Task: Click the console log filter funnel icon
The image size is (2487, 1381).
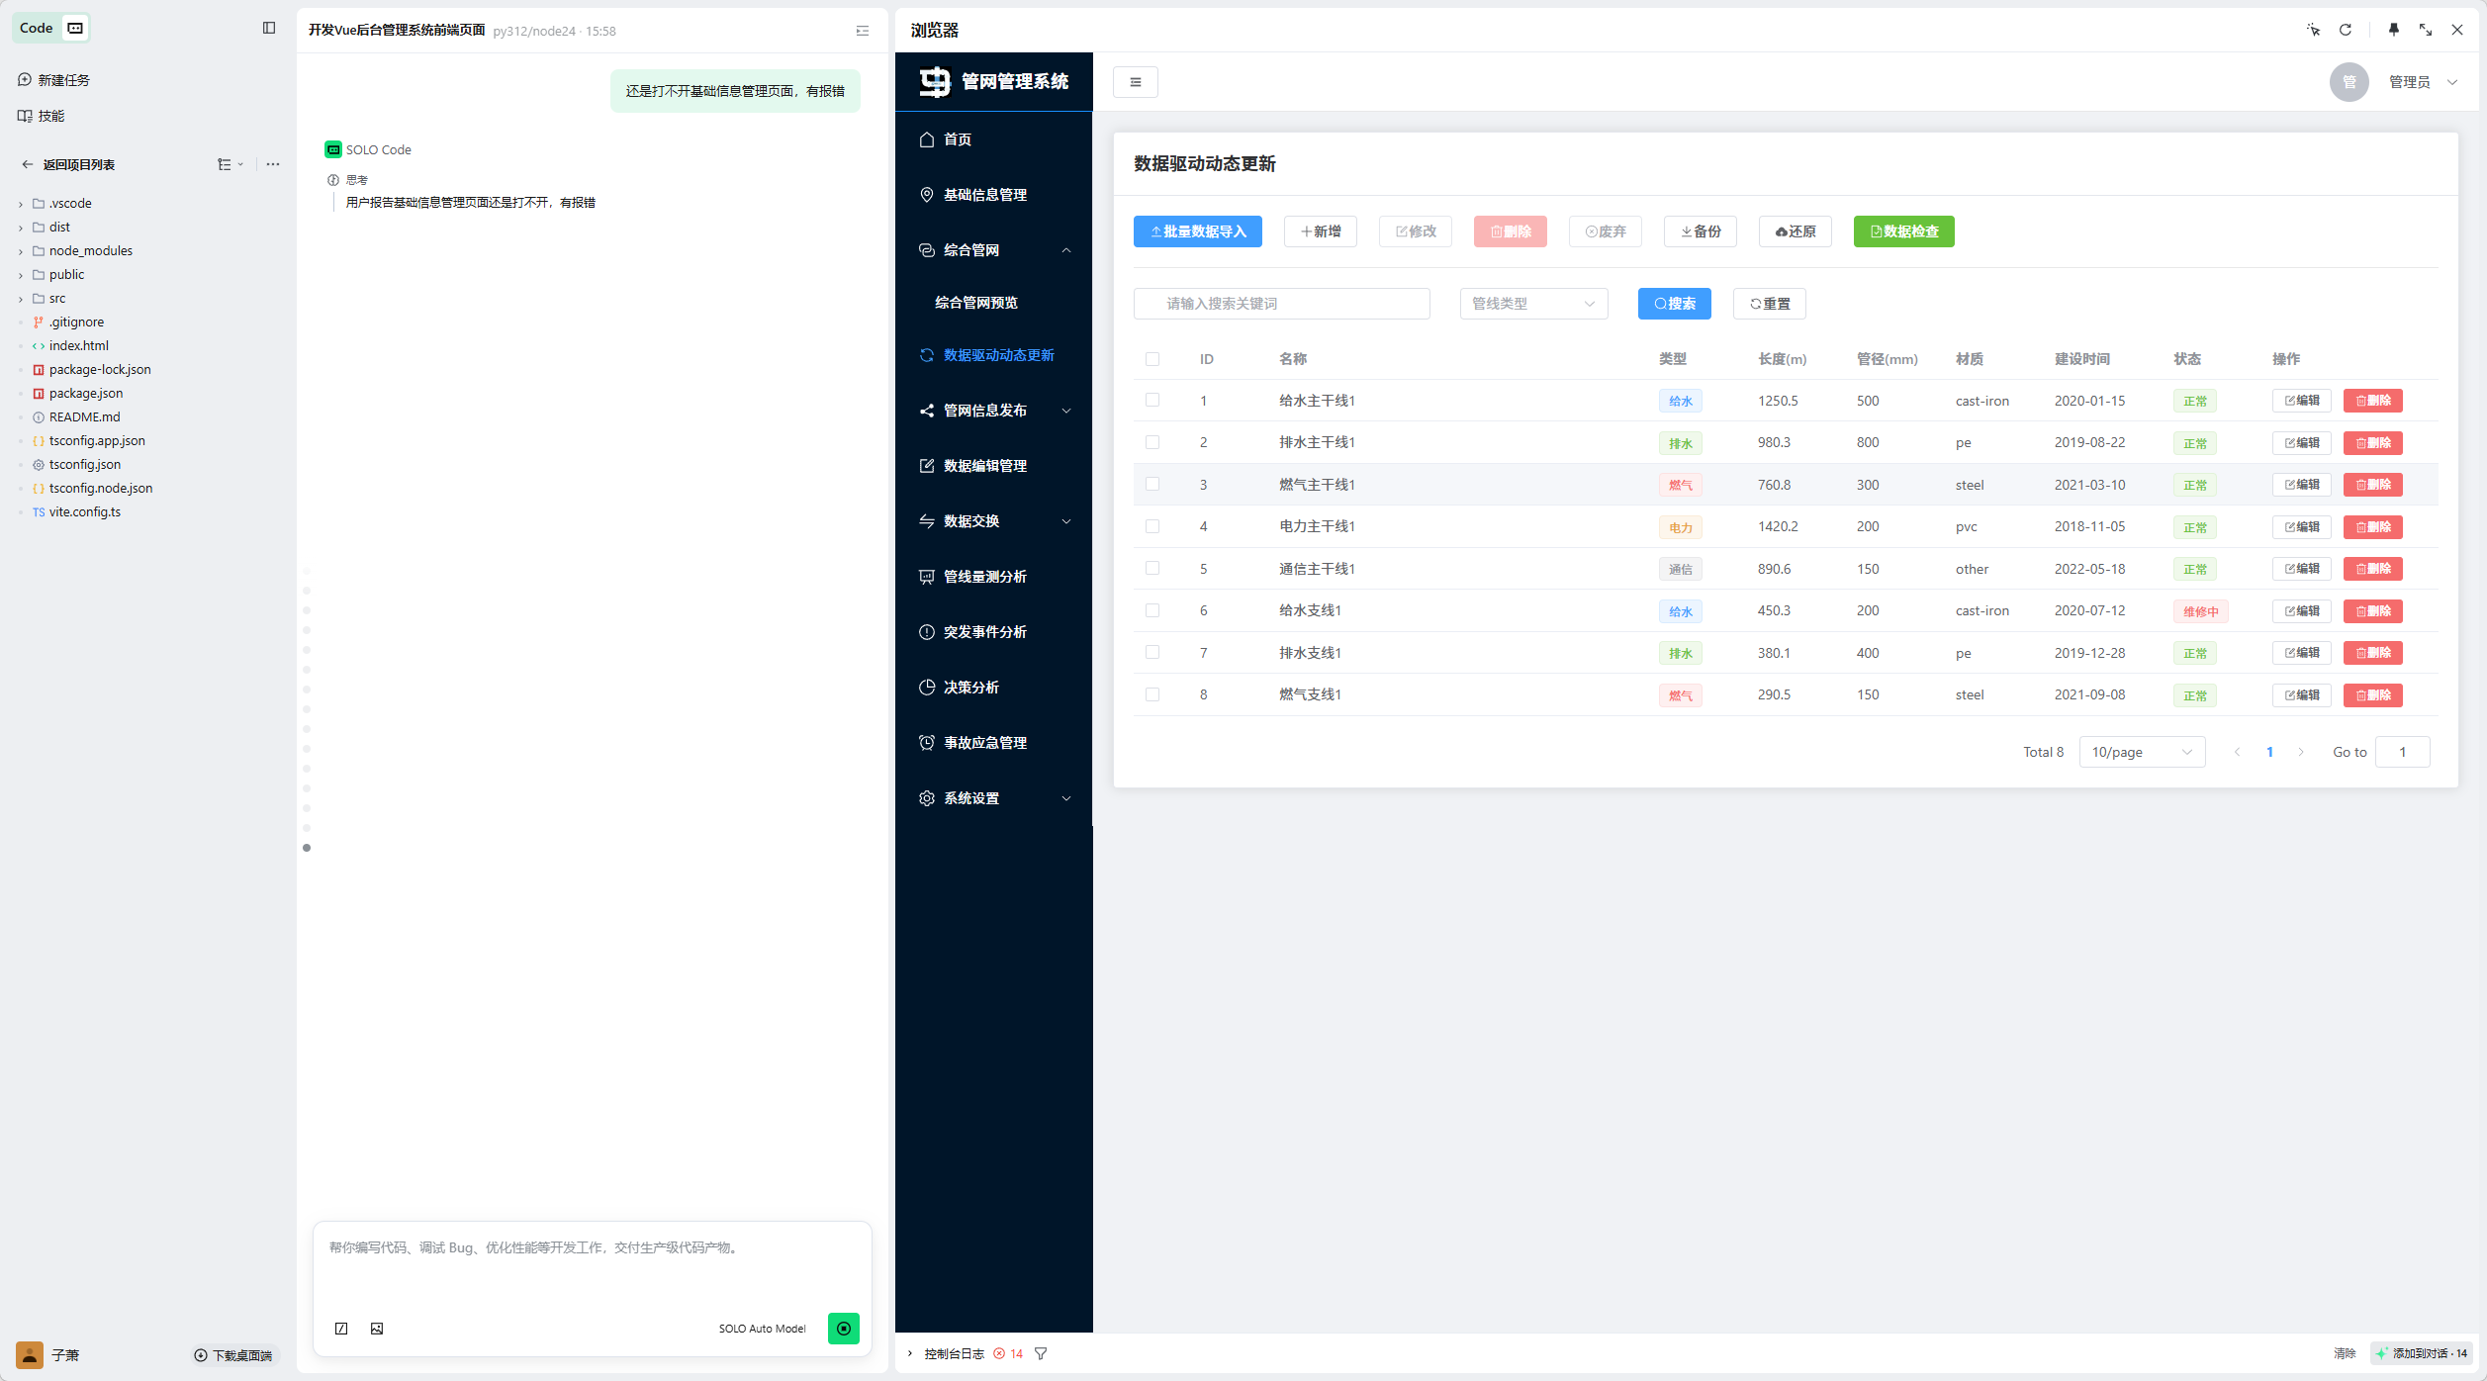Action: 1041,1353
